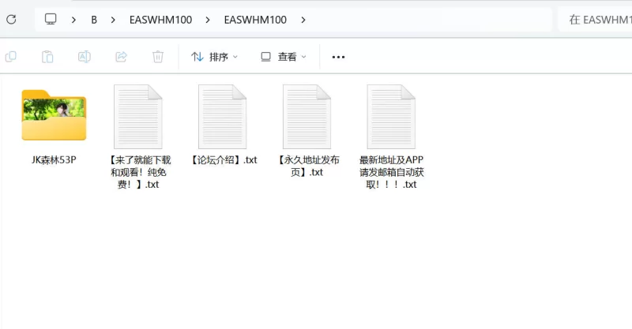
Task: Click the Rename toolbar icon
Action: pos(85,57)
